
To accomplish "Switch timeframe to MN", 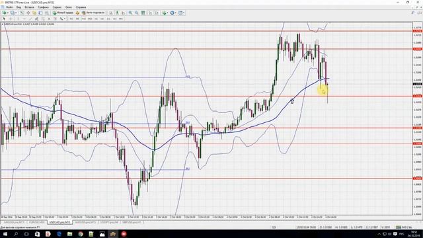I will (x=120, y=19).
